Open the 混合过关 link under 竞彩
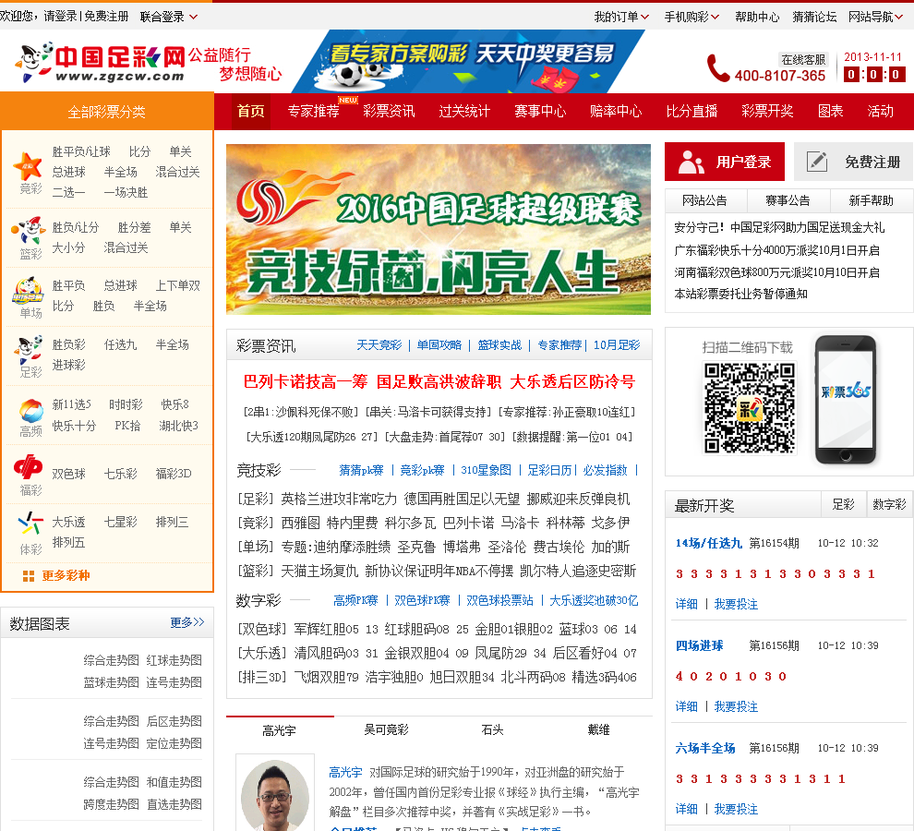The width and height of the screenshot is (914, 831). 178,172
